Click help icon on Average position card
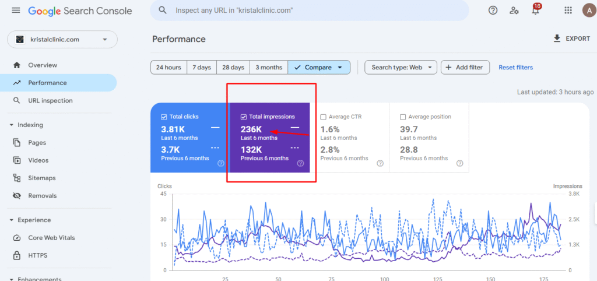This screenshot has height=281, width=597. [459, 163]
